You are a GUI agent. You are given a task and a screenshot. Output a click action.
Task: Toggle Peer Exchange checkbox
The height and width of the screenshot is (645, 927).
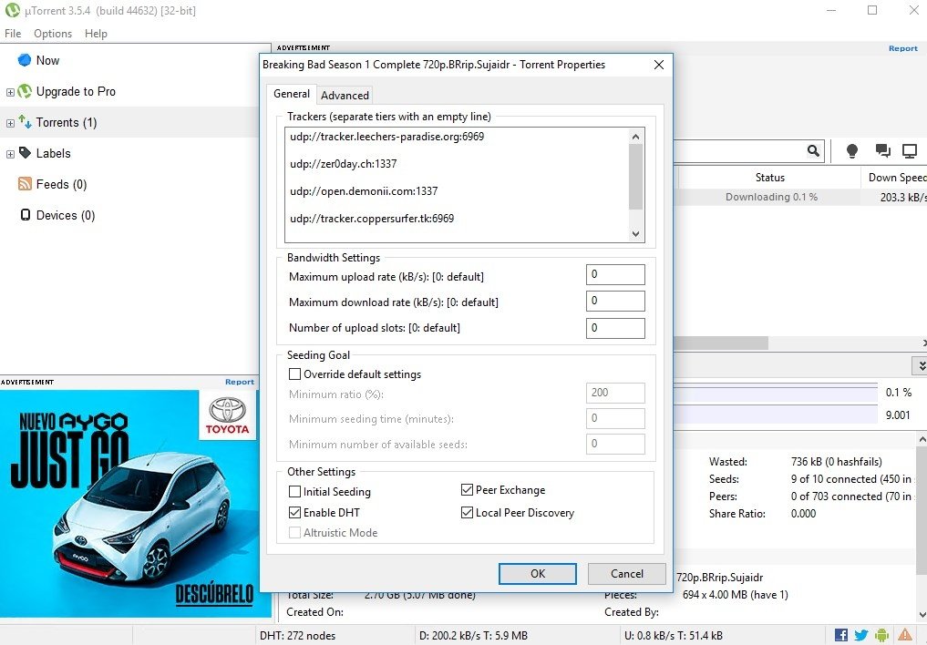click(467, 489)
